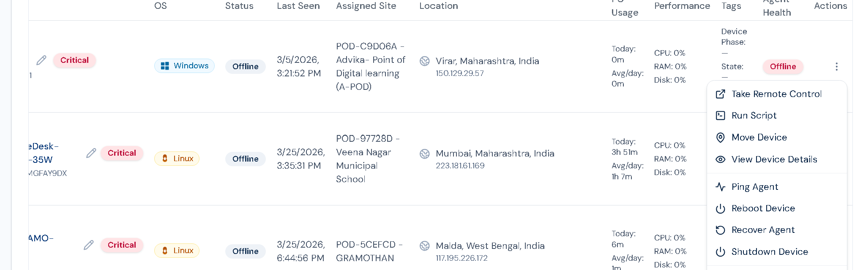Click globe icon next to Malda, West Bengal

coord(425,246)
